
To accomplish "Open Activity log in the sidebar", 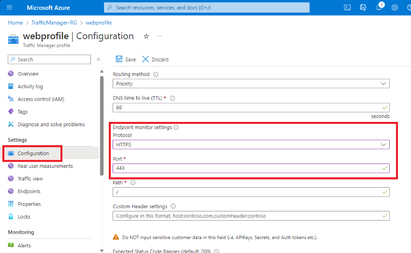I will 30,86.
